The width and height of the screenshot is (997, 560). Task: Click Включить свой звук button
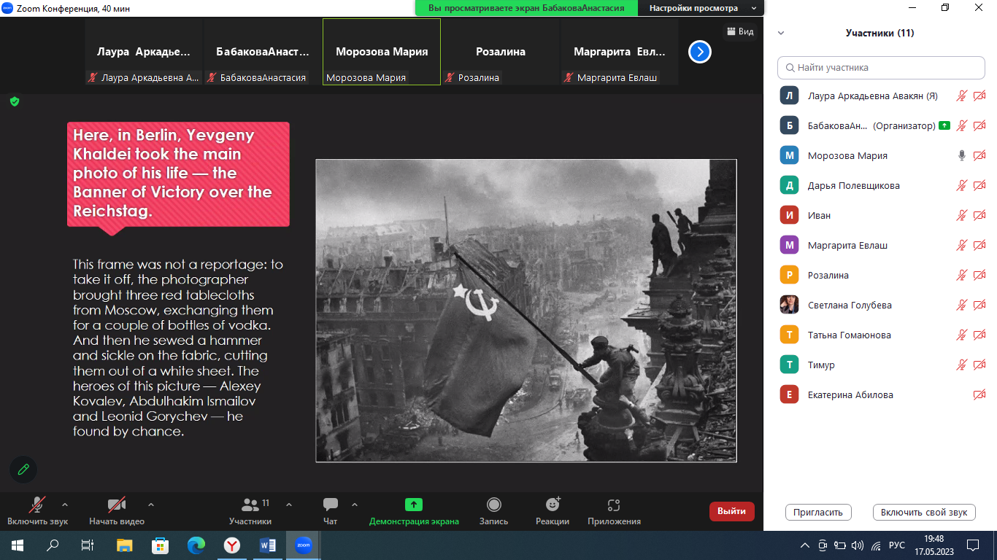924,512
